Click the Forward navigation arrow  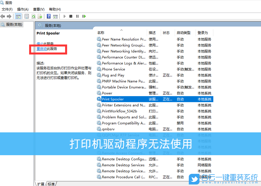coord(9,16)
